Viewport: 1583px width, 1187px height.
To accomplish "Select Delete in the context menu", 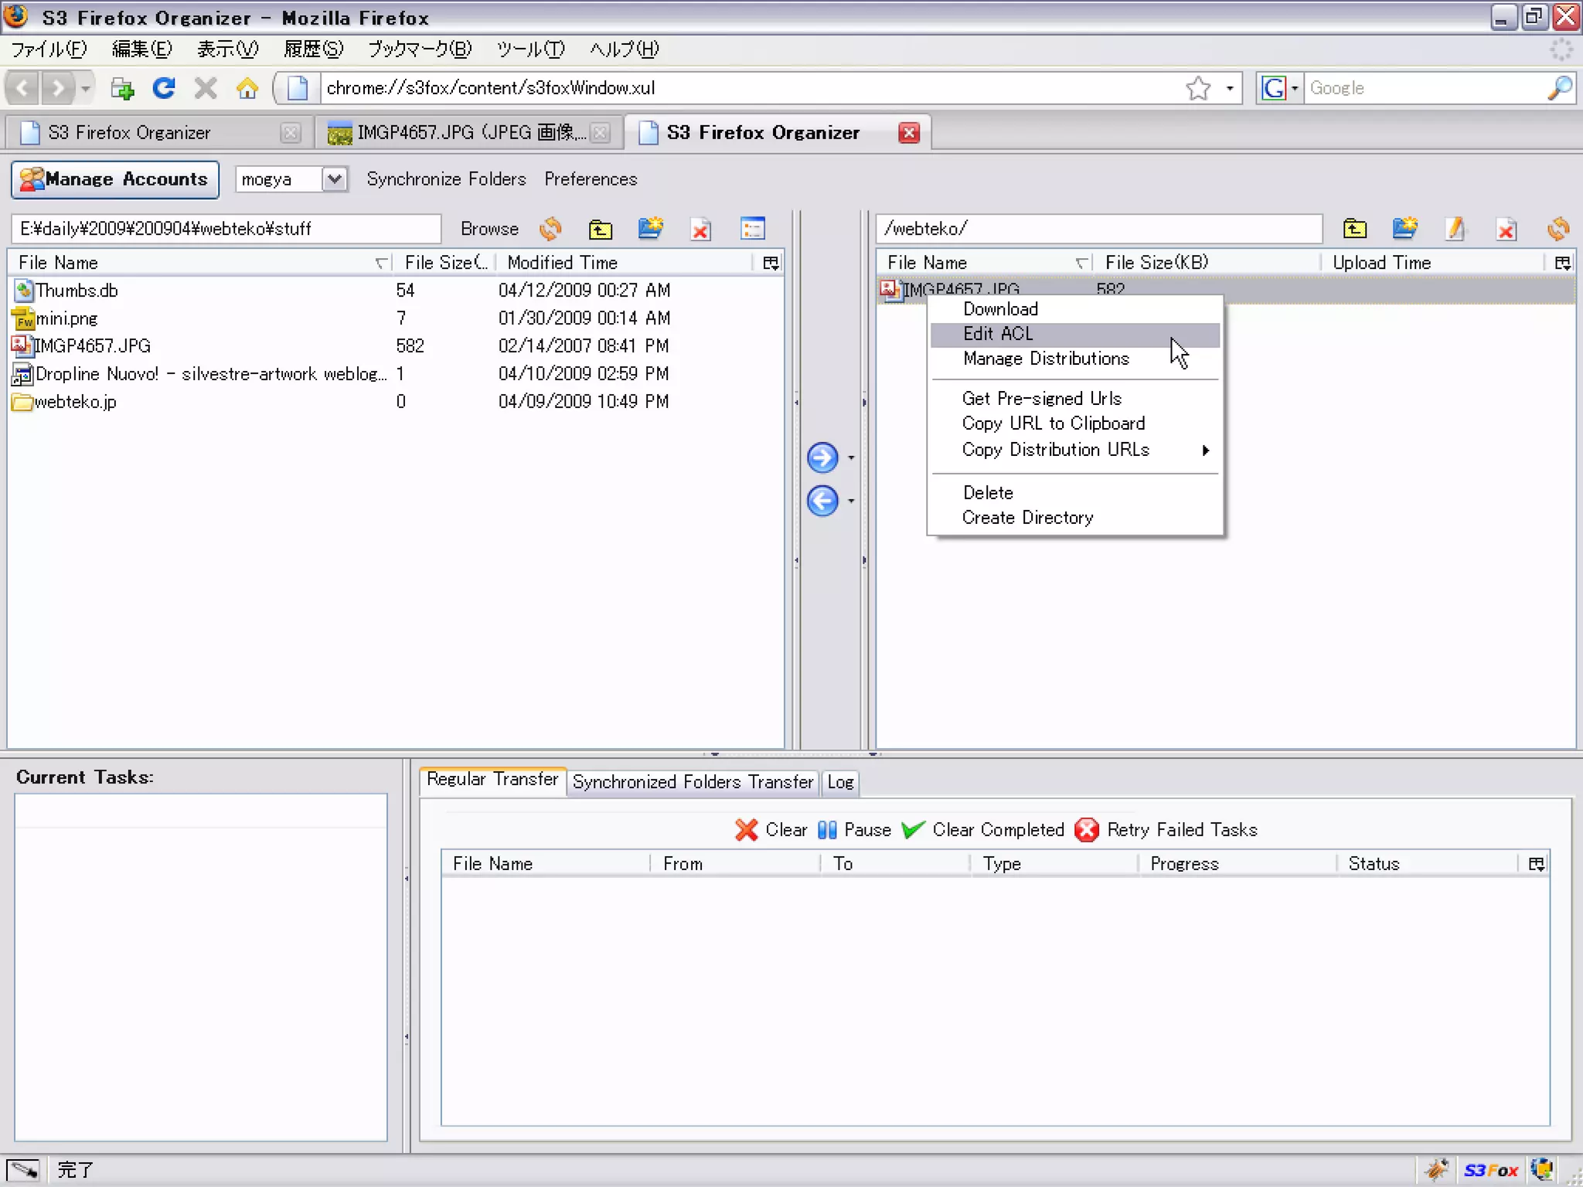I will coord(1076,493).
